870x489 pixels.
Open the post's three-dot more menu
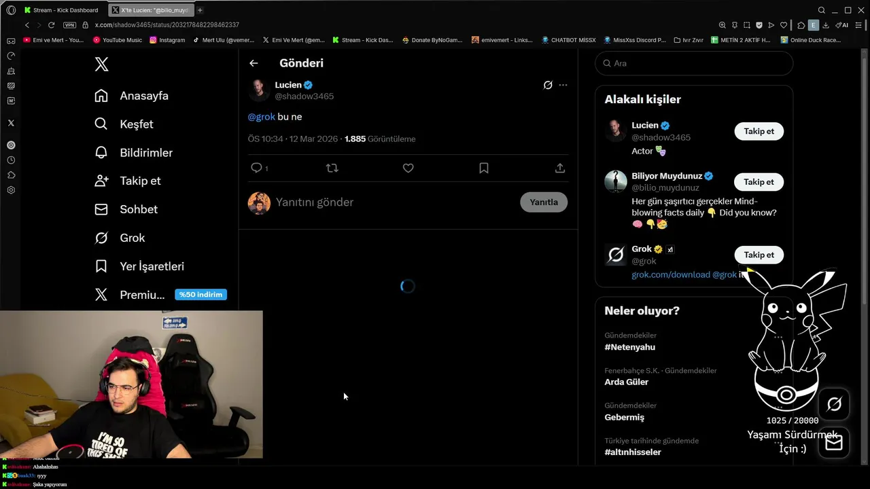point(563,85)
